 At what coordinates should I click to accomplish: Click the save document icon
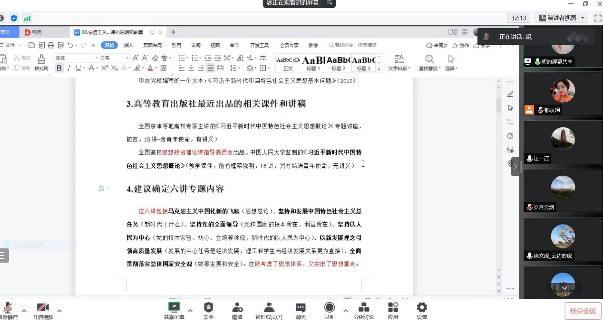(x=31, y=45)
